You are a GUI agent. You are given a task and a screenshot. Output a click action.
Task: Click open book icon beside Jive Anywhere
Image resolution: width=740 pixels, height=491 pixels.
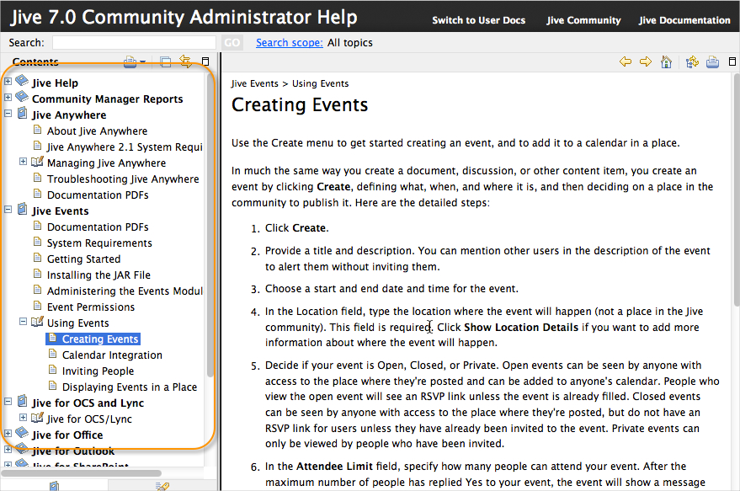(x=22, y=114)
